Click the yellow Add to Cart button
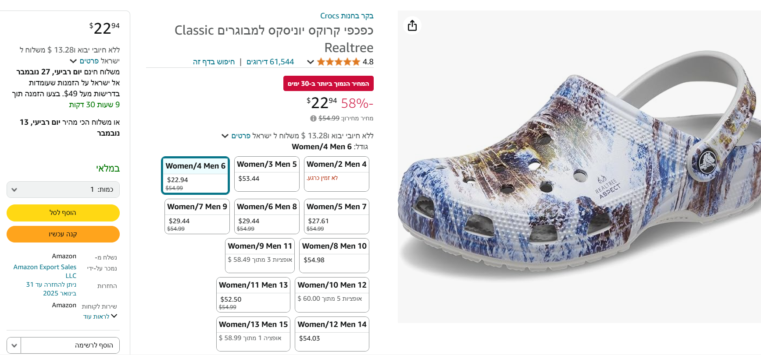Viewport: 761px width, 355px height. click(63, 213)
